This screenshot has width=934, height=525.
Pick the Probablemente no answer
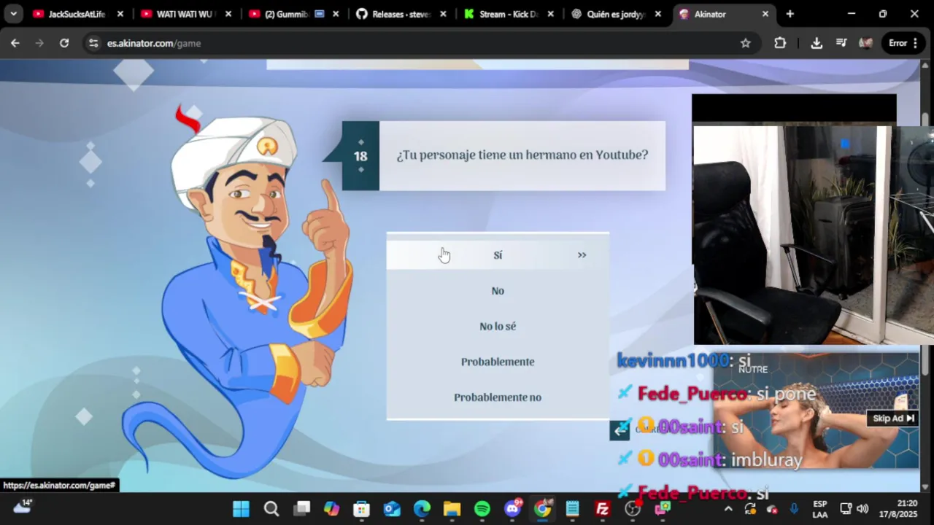pos(498,397)
